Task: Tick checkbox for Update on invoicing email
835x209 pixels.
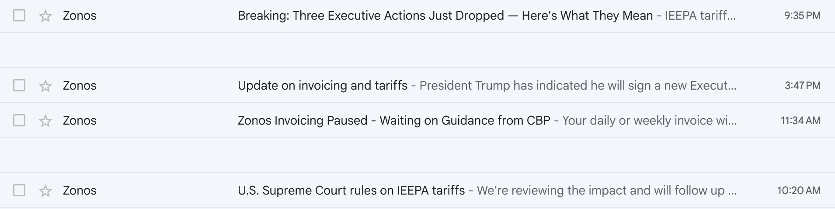Action: [x=19, y=85]
